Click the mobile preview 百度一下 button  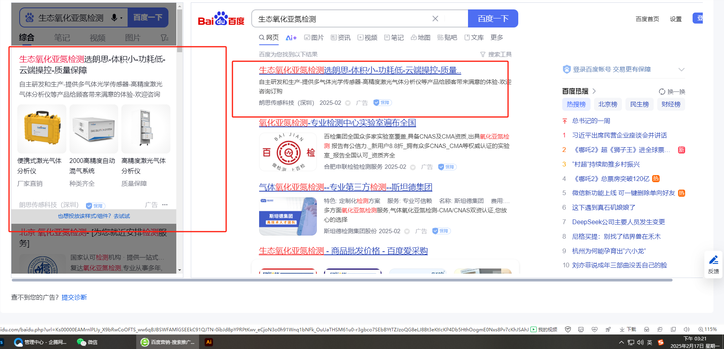coord(148,18)
